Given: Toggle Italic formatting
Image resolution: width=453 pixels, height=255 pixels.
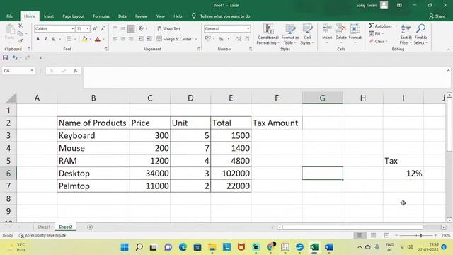Looking at the screenshot, I should (x=45, y=39).
